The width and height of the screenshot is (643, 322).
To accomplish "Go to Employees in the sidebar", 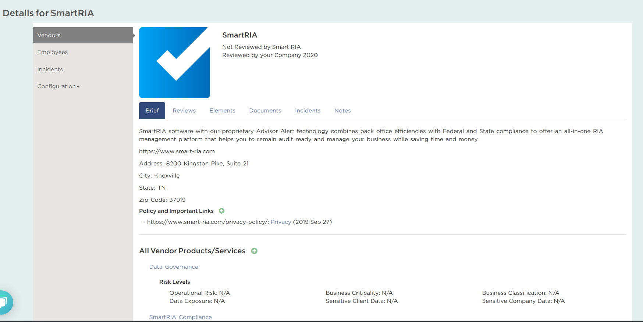I will (53, 52).
